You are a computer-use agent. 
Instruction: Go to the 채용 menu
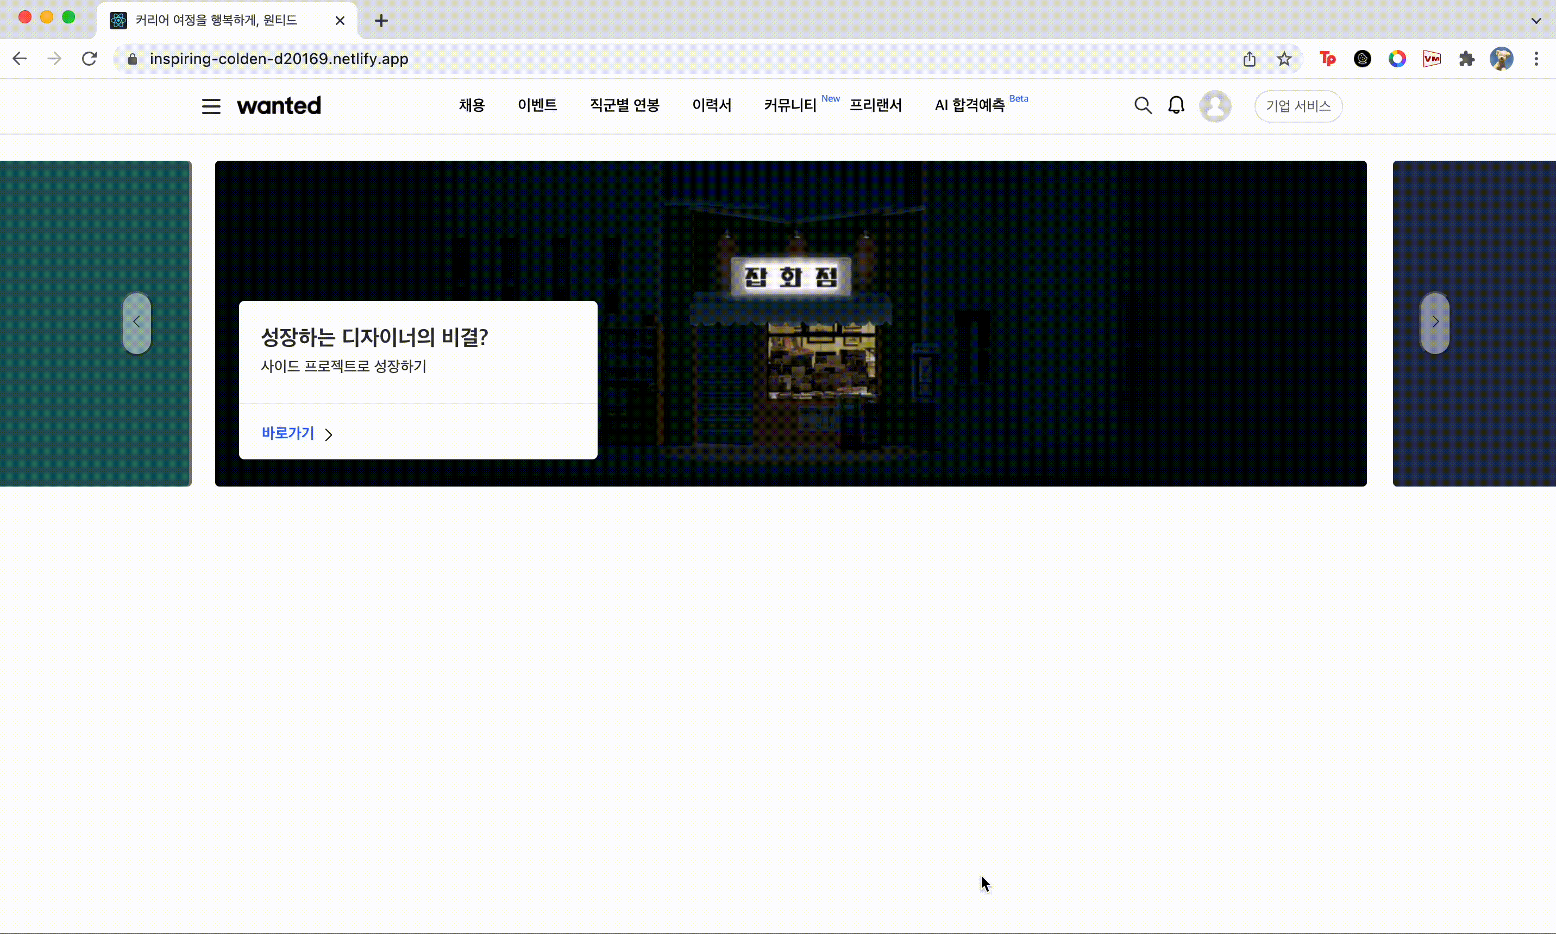pyautogui.click(x=472, y=106)
